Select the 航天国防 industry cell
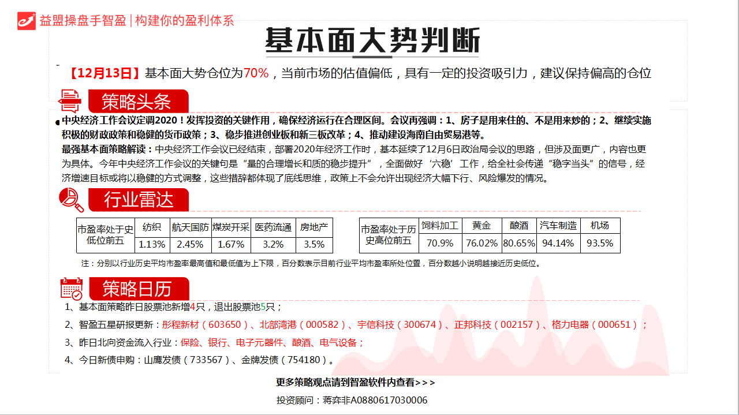This screenshot has height=415, width=739. coord(191,227)
